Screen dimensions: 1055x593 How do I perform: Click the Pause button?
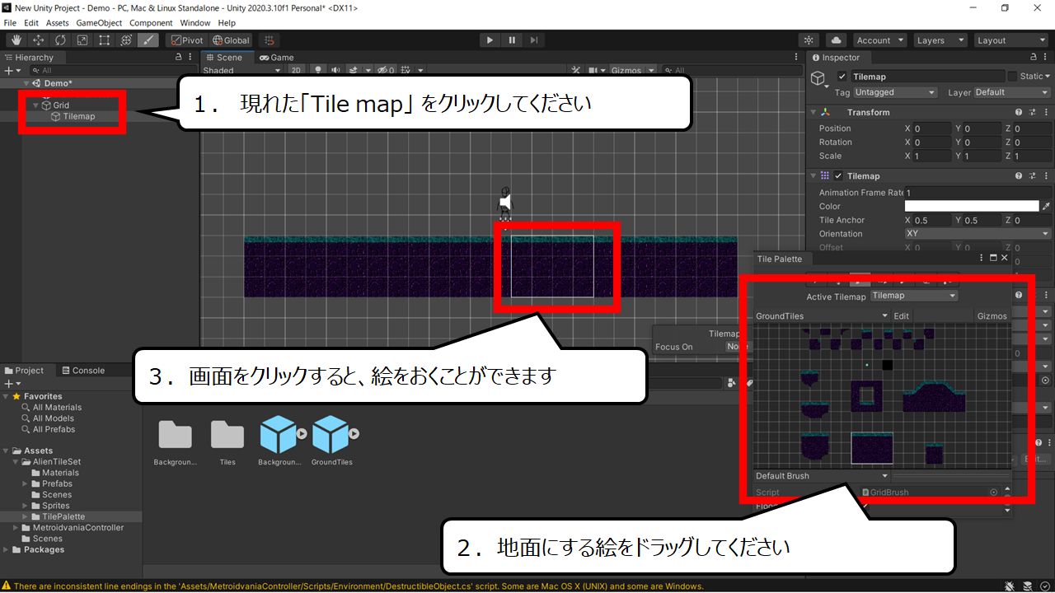[x=512, y=40]
